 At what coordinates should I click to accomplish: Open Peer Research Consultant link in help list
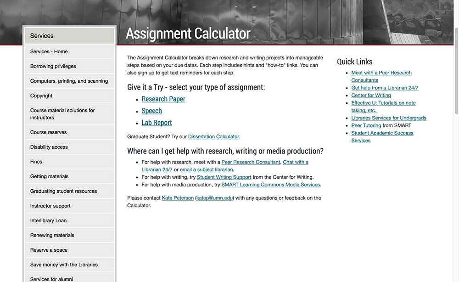[x=251, y=162]
